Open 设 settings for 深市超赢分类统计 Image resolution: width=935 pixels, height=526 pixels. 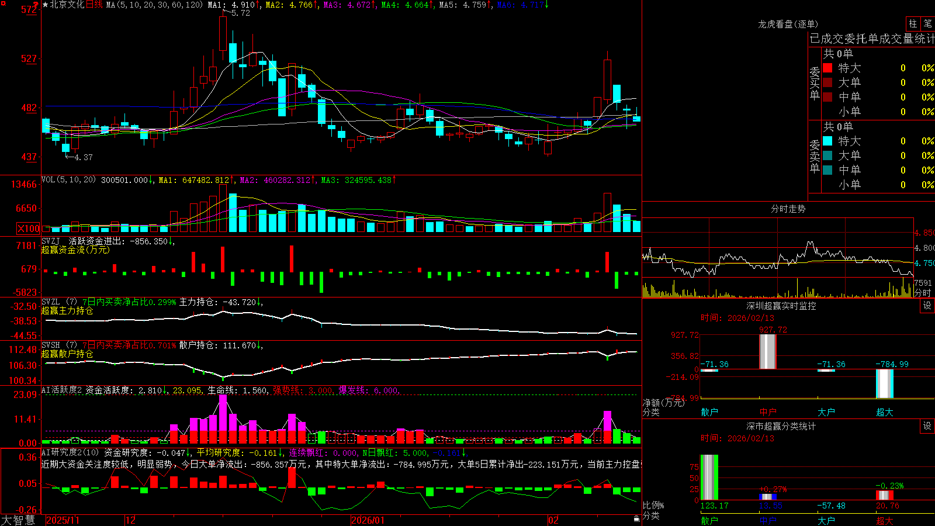[927, 426]
